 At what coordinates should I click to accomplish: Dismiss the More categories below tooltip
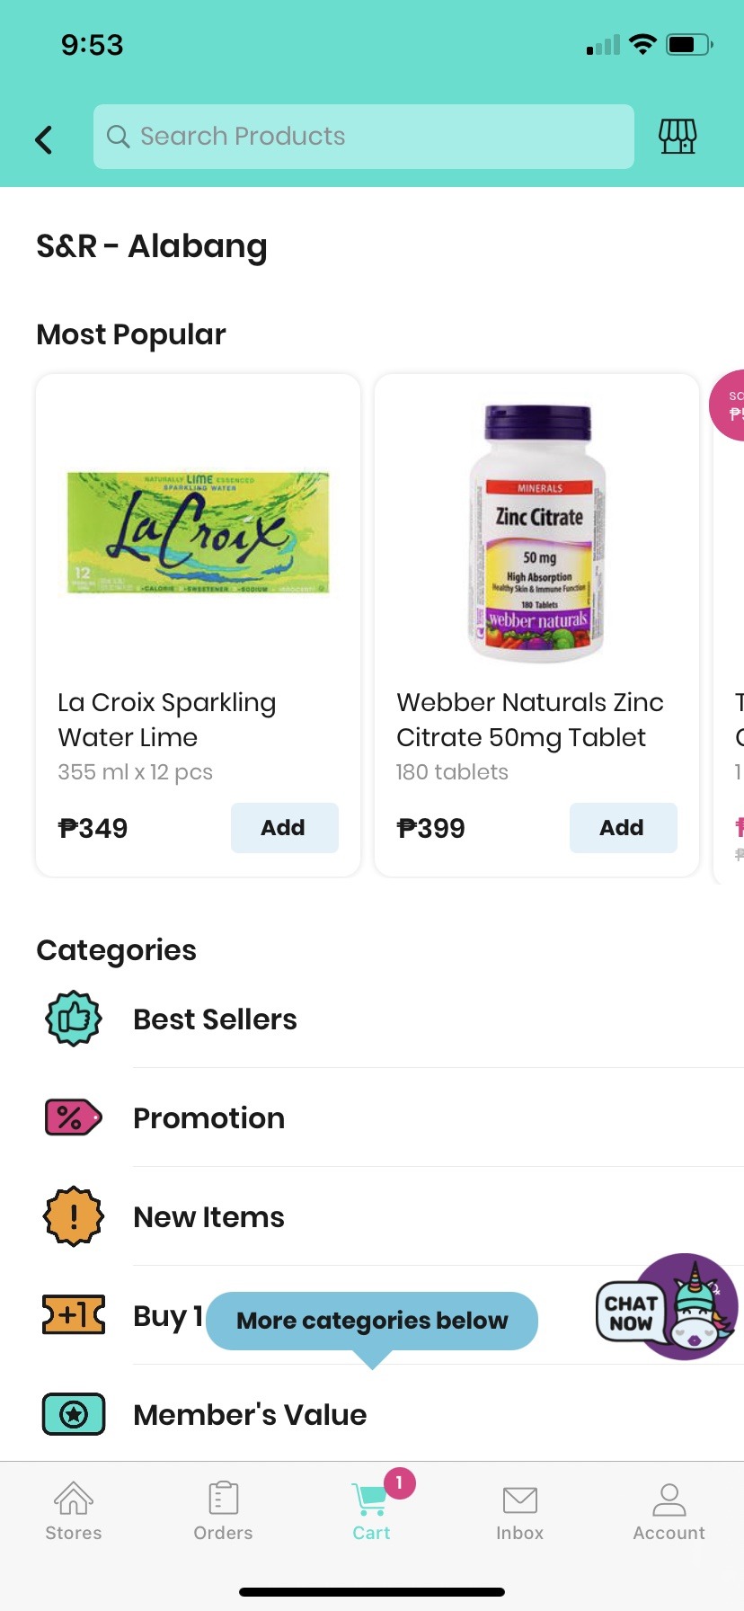click(371, 1321)
